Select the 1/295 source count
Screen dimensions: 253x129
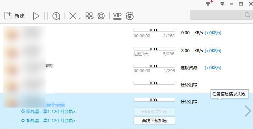(169, 71)
